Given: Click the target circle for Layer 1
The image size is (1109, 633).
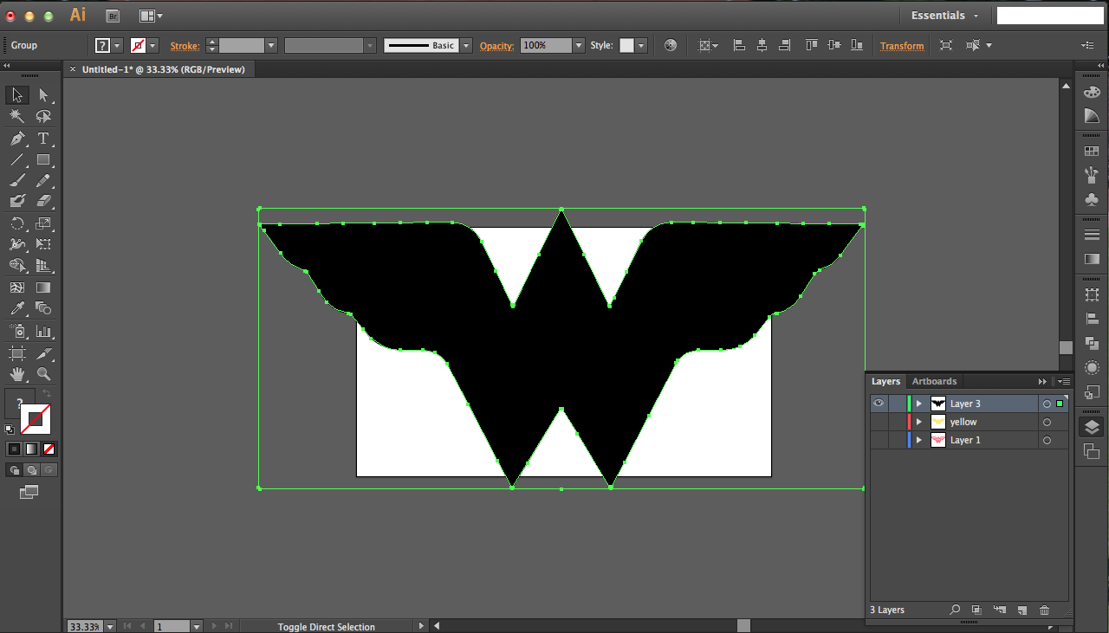Looking at the screenshot, I should pyautogui.click(x=1047, y=440).
